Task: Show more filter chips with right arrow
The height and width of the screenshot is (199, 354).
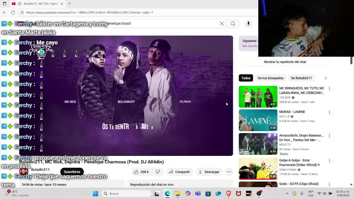Action: [x=326, y=78]
